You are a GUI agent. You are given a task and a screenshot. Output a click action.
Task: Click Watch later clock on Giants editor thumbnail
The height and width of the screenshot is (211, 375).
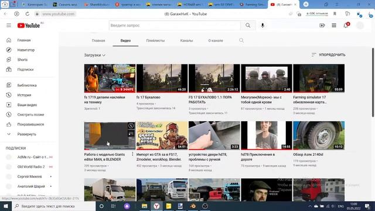click(131, 125)
